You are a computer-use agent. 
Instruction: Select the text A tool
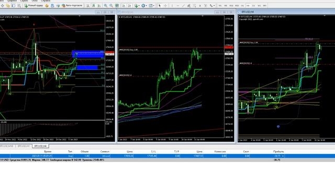tap(200, 6)
